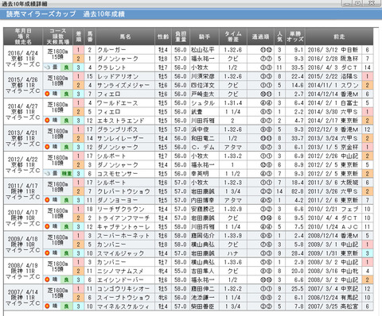Screen dimensions: 382x316
Task: Select horse name スイープトウショウ
Action: (x=123, y=298)
